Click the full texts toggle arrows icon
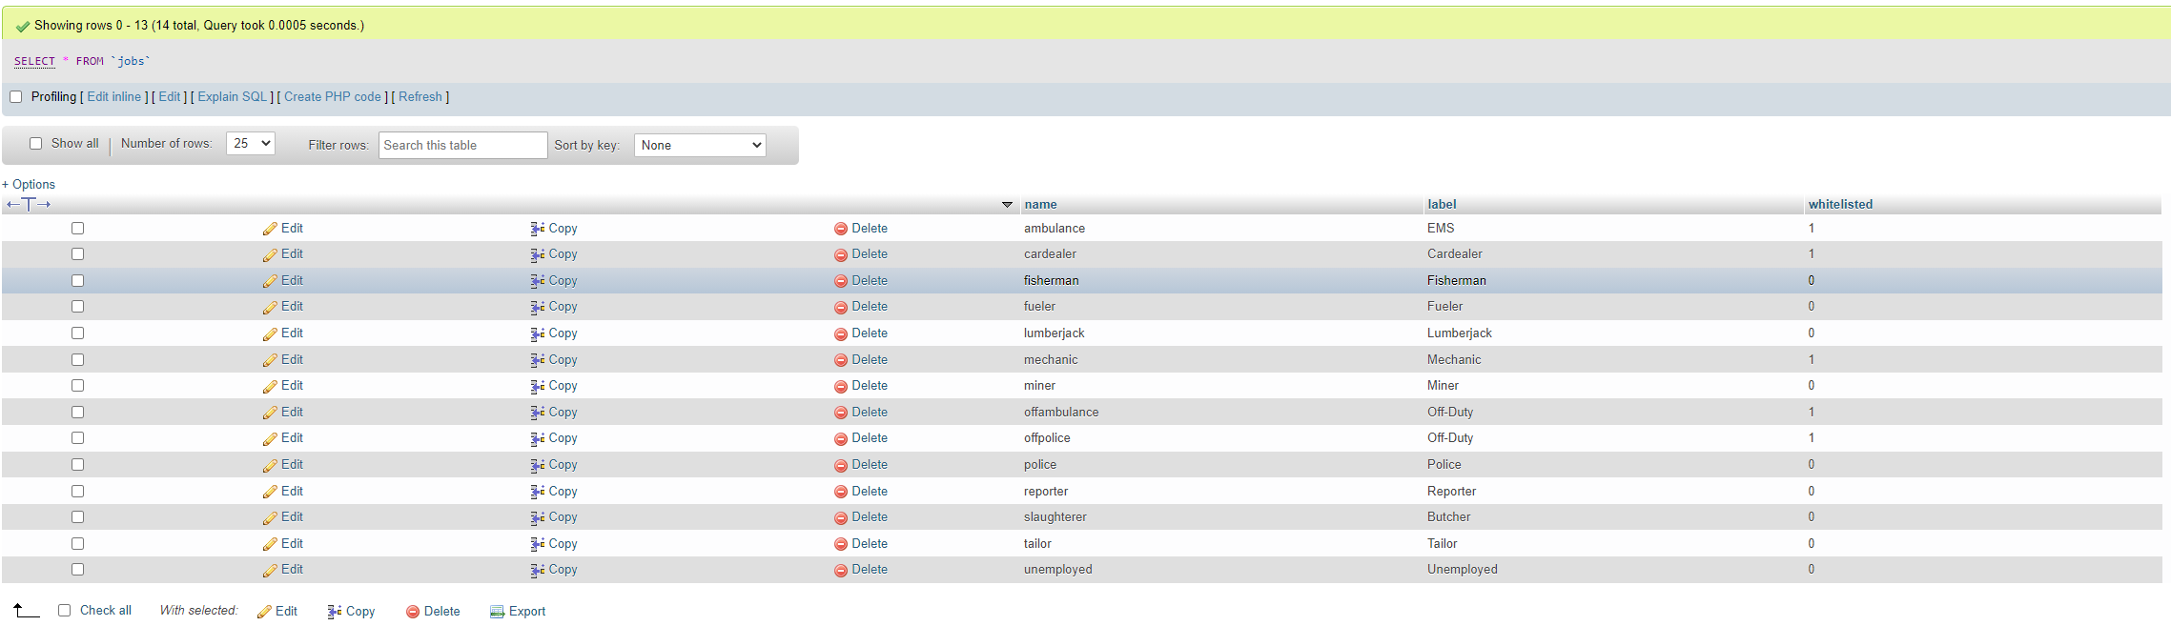Image resolution: width=2171 pixels, height=626 pixels. pyautogui.click(x=29, y=205)
